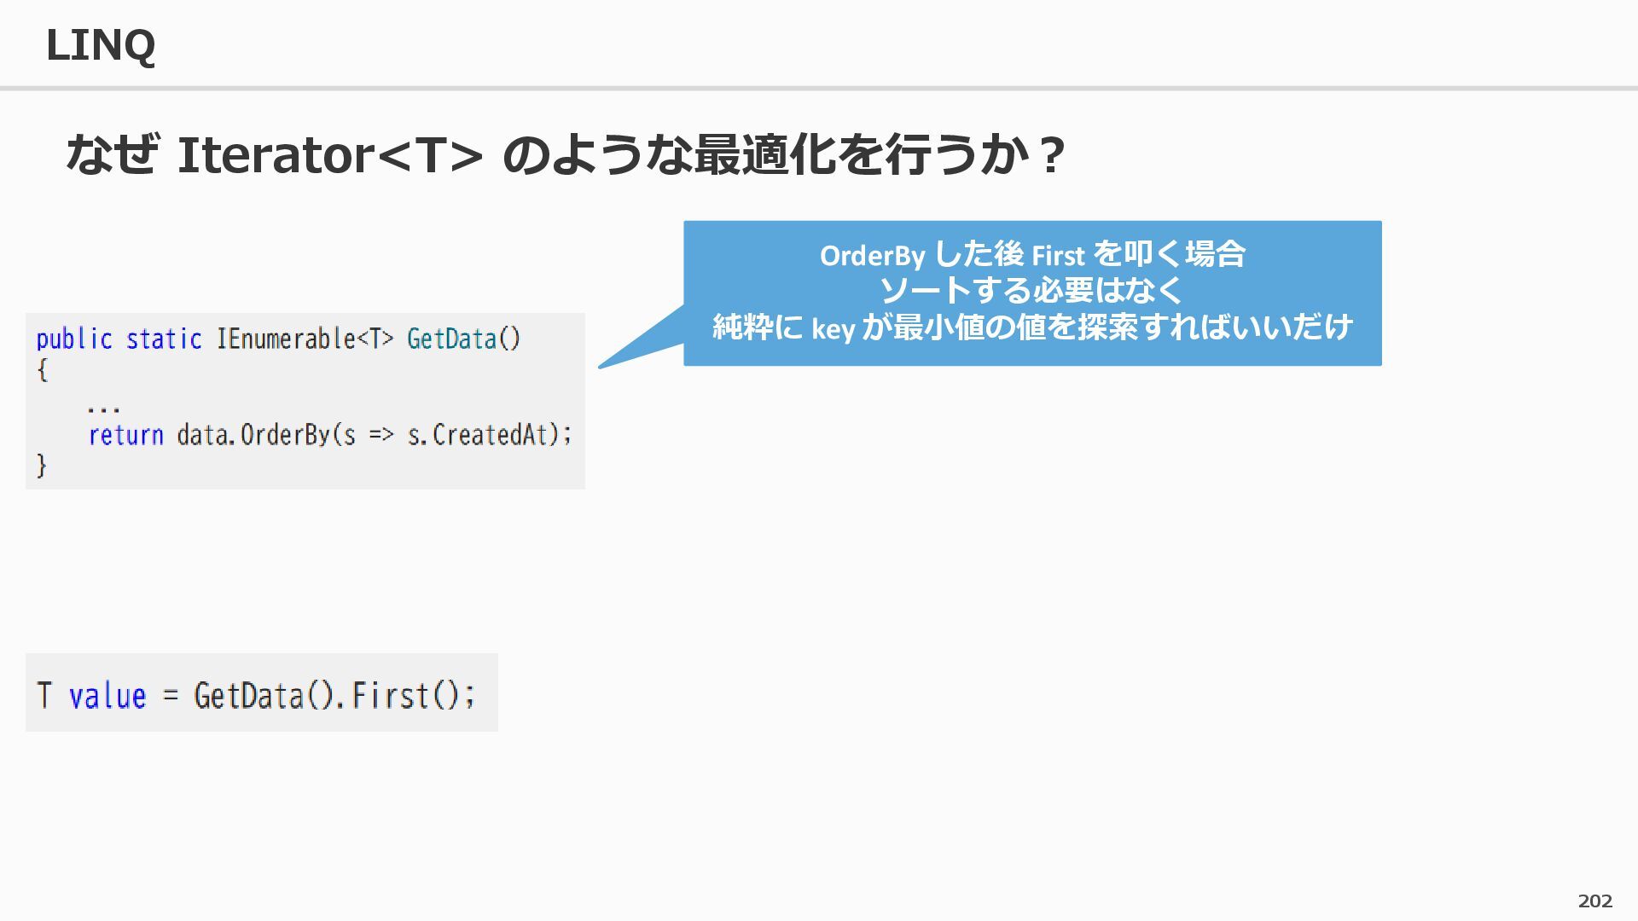The height and width of the screenshot is (921, 1638).
Task: Click the return keyword in the code
Action: point(125,436)
